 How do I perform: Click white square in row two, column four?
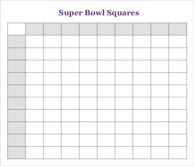click(88, 54)
